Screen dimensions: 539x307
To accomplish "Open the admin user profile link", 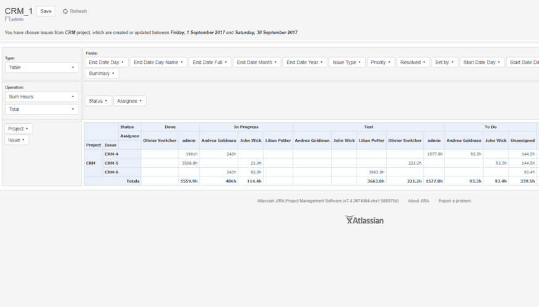I will (x=17, y=19).
